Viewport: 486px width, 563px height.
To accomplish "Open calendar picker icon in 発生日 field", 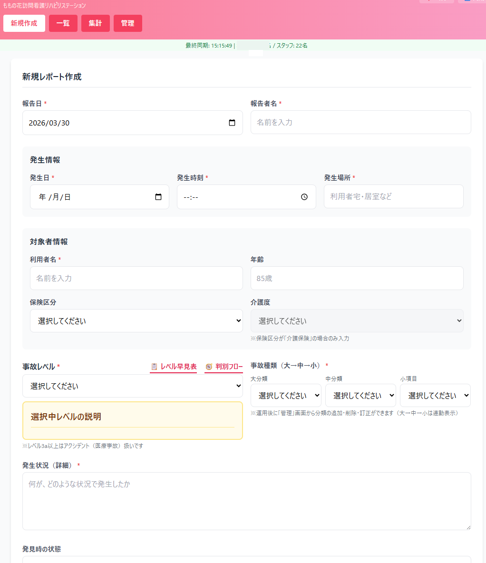I will [158, 197].
